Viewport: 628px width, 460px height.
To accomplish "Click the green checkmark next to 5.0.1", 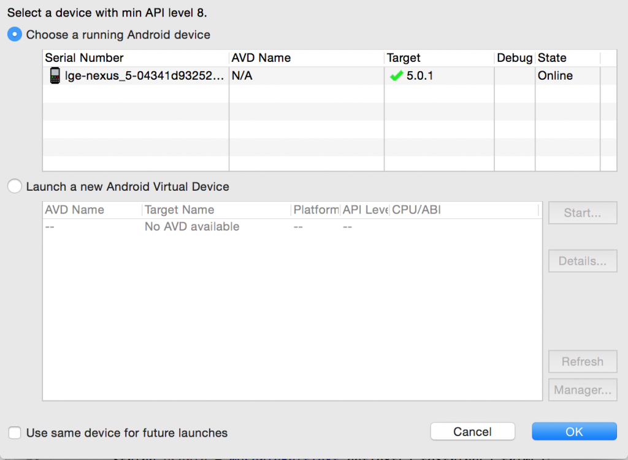I will (396, 76).
